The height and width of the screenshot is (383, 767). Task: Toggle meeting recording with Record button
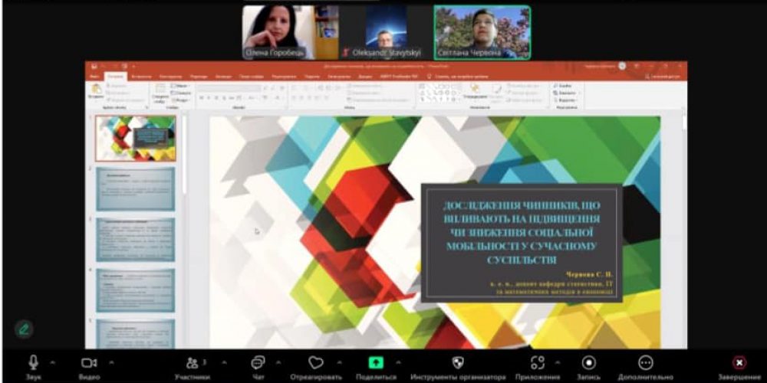tap(588, 362)
